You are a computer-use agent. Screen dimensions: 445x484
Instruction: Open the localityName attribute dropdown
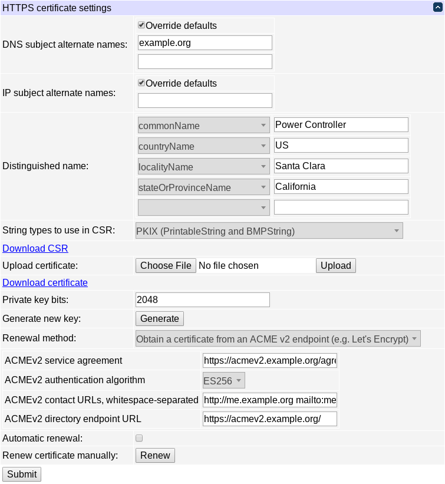pos(203,166)
